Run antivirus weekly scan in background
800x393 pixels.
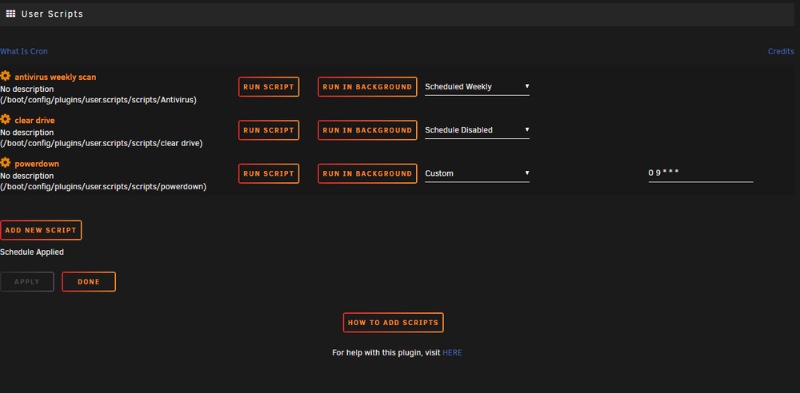click(x=367, y=86)
